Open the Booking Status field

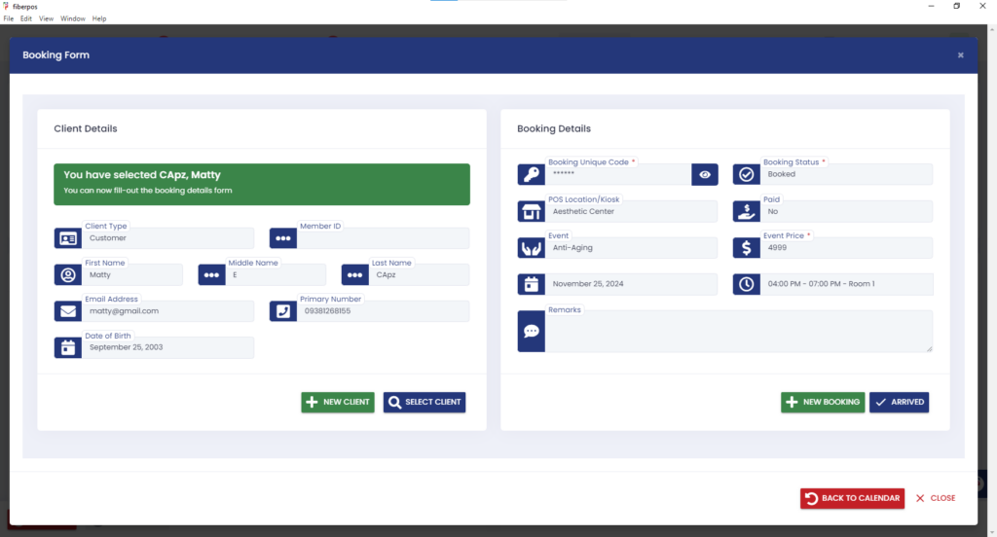coord(846,174)
